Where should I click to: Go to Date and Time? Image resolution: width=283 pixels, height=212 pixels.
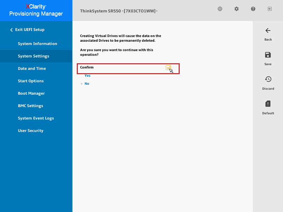[32, 69]
